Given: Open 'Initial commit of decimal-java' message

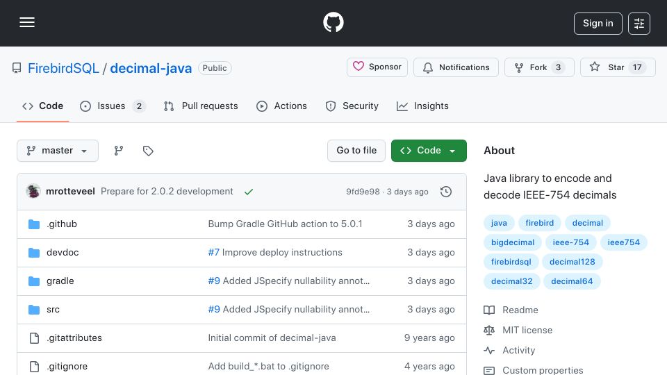Looking at the screenshot, I should pyautogui.click(x=272, y=338).
